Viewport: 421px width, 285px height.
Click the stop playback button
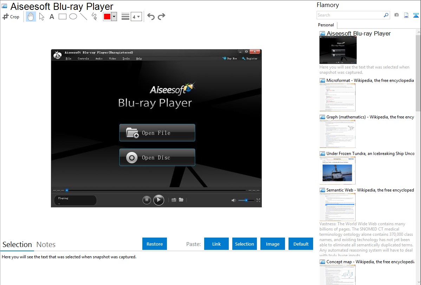(147, 200)
